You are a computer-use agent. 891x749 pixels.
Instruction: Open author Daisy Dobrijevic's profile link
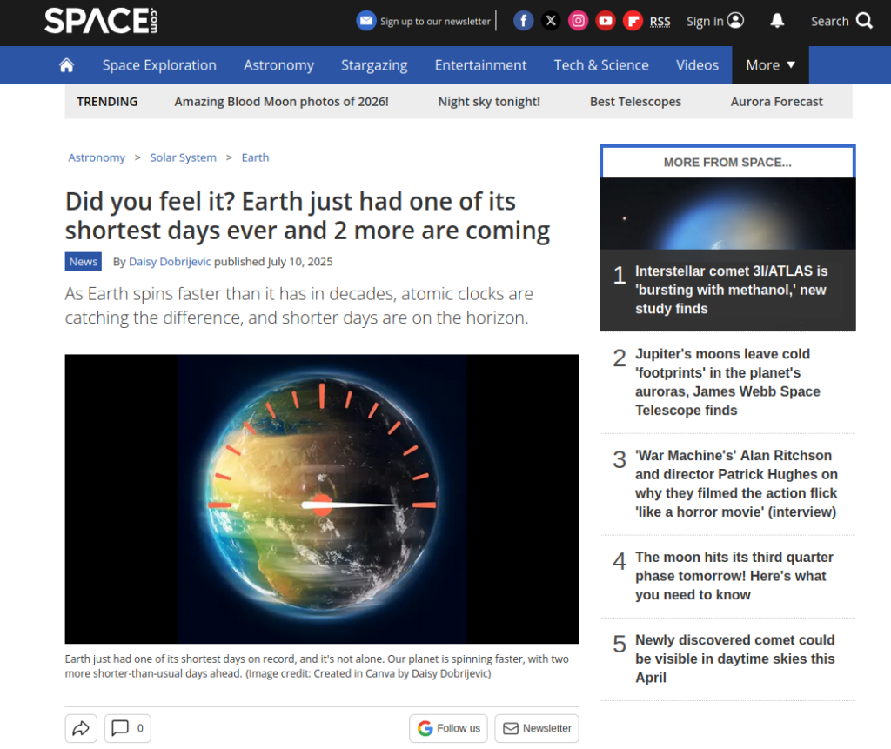click(x=170, y=262)
